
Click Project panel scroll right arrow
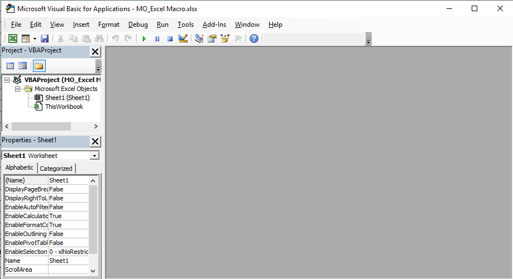(95, 126)
